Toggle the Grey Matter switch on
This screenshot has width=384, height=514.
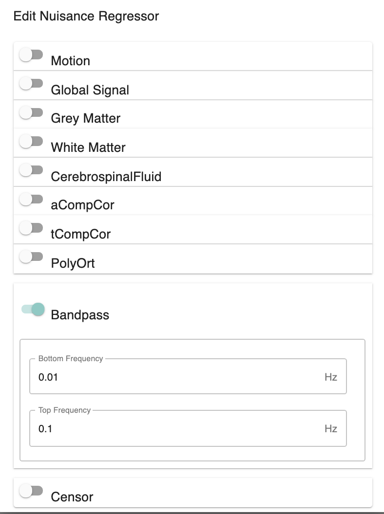click(x=32, y=112)
